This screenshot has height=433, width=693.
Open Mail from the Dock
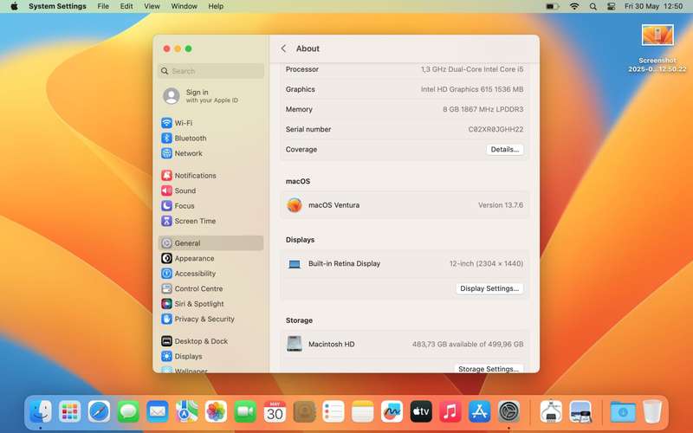[158, 412]
